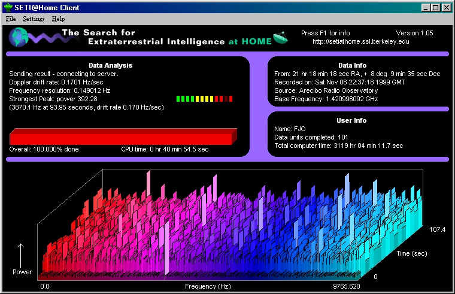Click the 'Press F1 for info' text
The height and width of the screenshot is (294, 455).
pos(326,33)
